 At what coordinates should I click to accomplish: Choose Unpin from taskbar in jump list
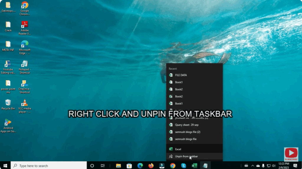[x=194, y=156]
